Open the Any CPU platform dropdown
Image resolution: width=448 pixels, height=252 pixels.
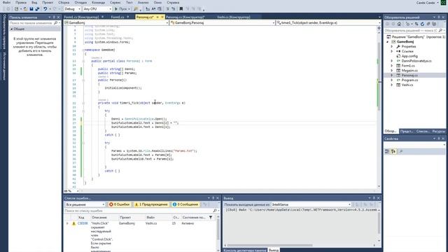[97, 9]
